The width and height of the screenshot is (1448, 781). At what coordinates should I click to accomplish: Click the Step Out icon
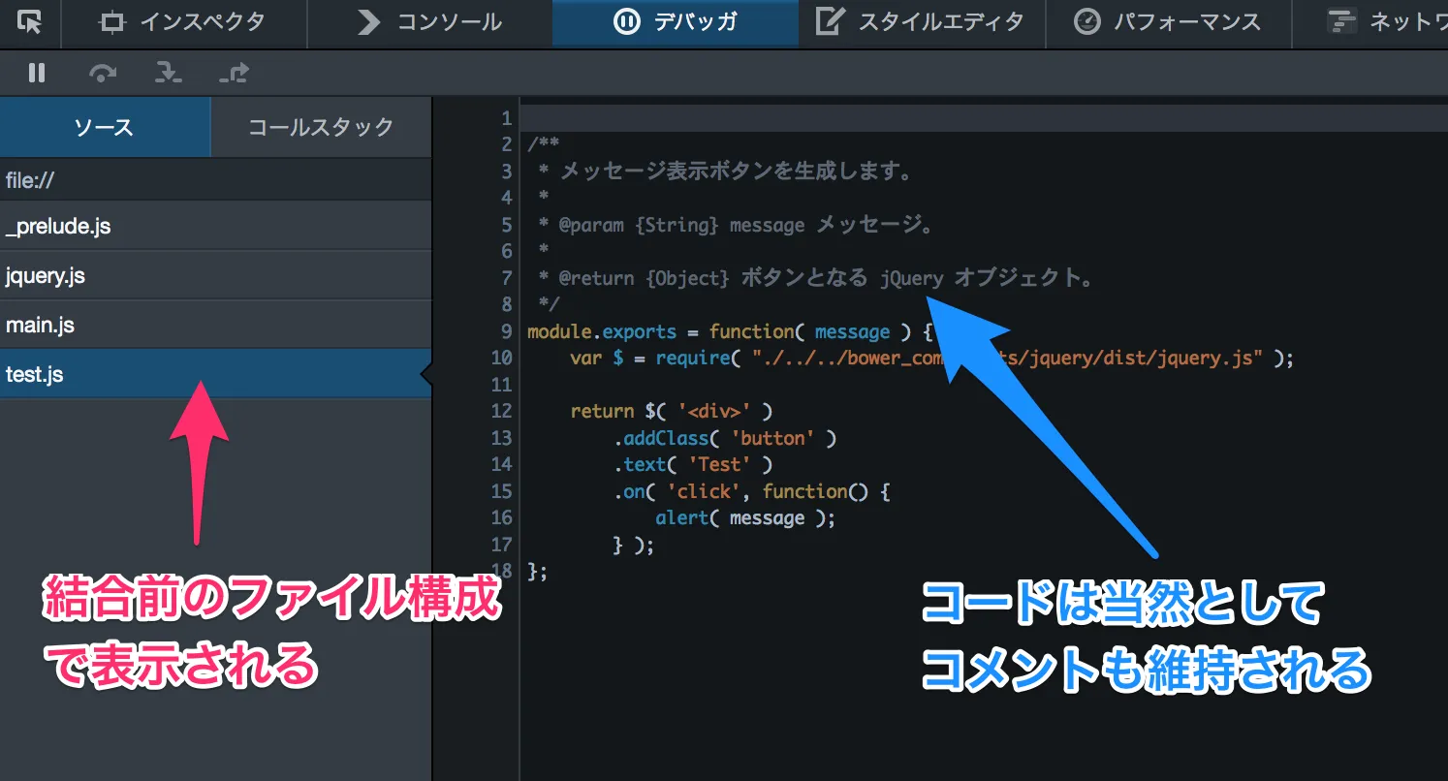[x=233, y=73]
